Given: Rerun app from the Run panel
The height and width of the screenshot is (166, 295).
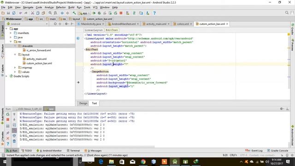Looking at the screenshot, I should [8, 114].
